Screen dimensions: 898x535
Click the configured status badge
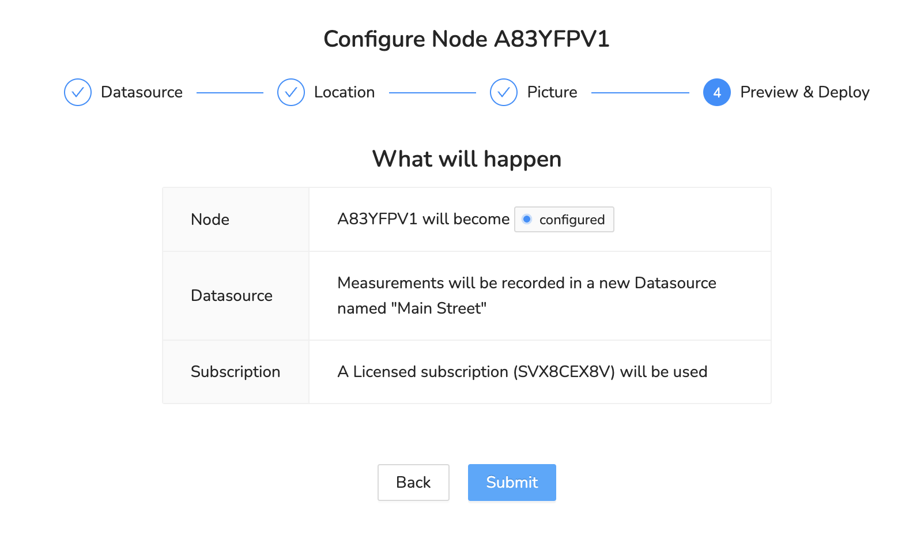(564, 220)
